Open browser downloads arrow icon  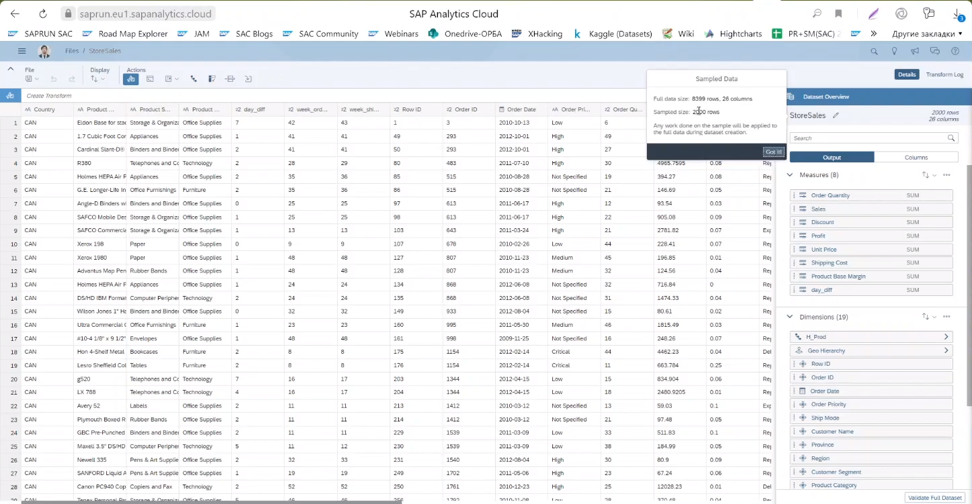click(957, 13)
